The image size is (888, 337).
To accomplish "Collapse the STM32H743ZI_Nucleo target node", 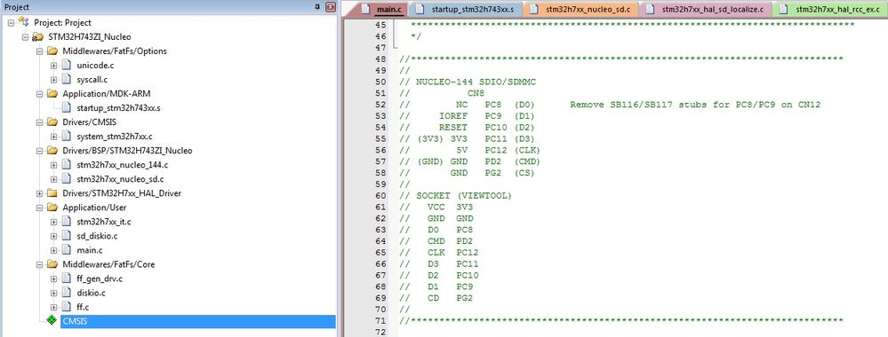I will pyautogui.click(x=25, y=36).
